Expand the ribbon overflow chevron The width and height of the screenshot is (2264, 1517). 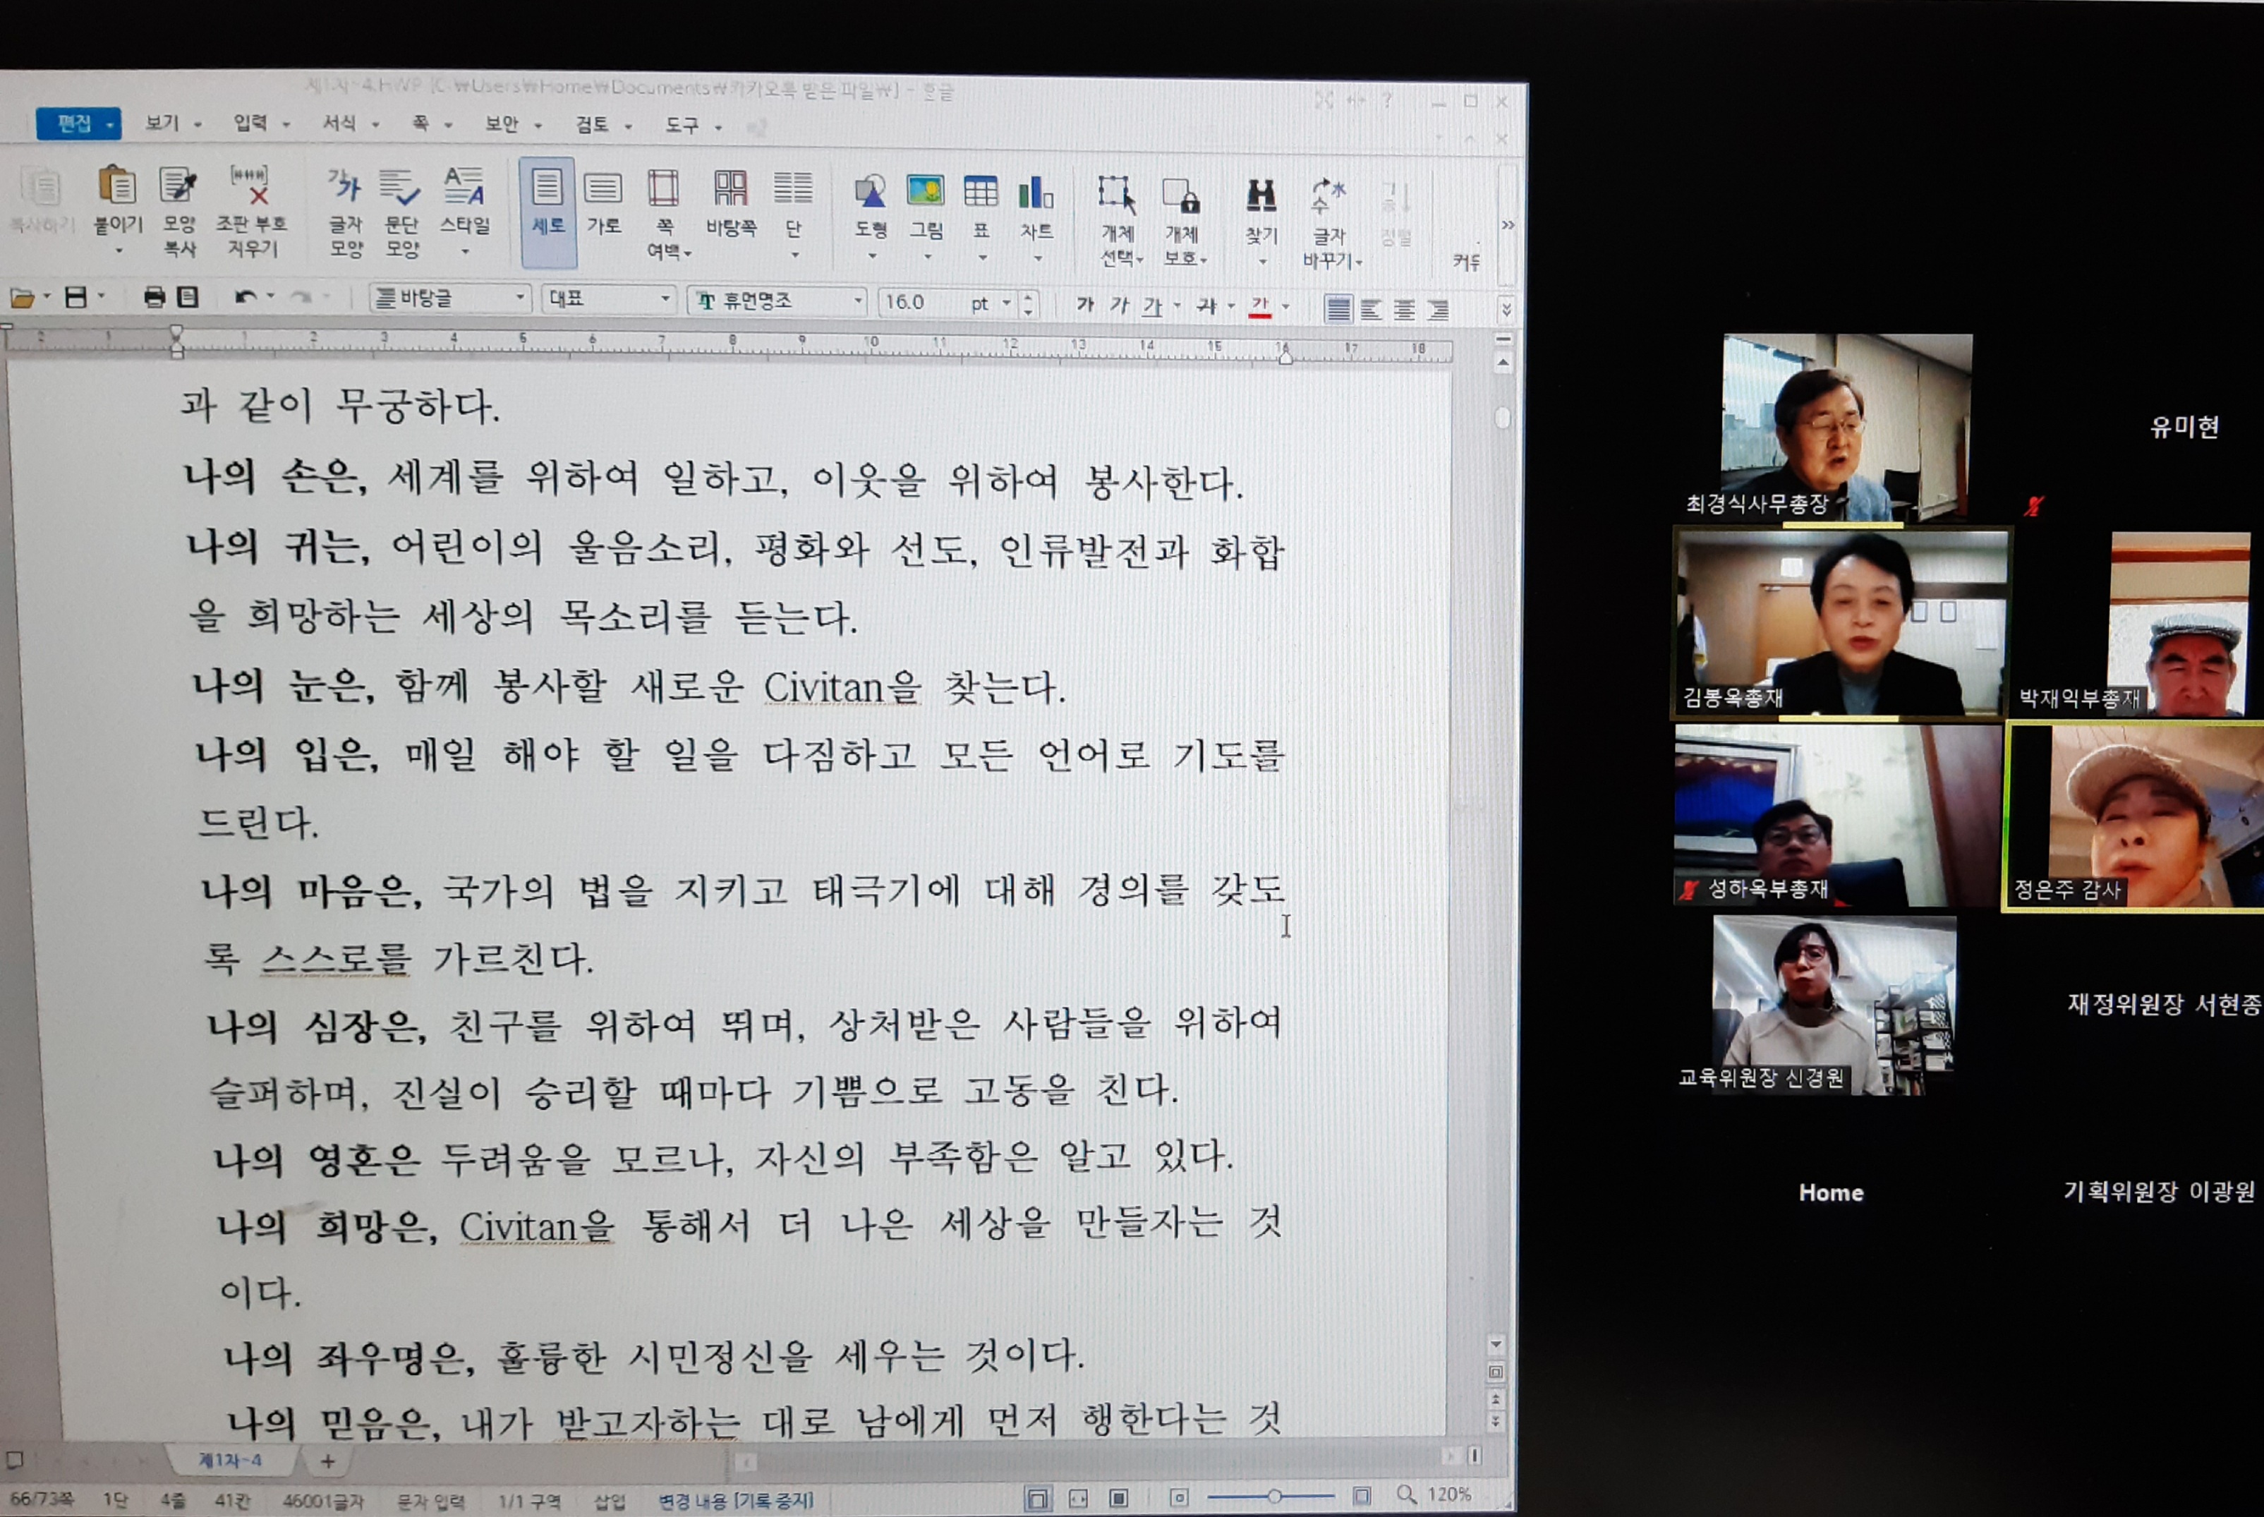(x=1507, y=224)
